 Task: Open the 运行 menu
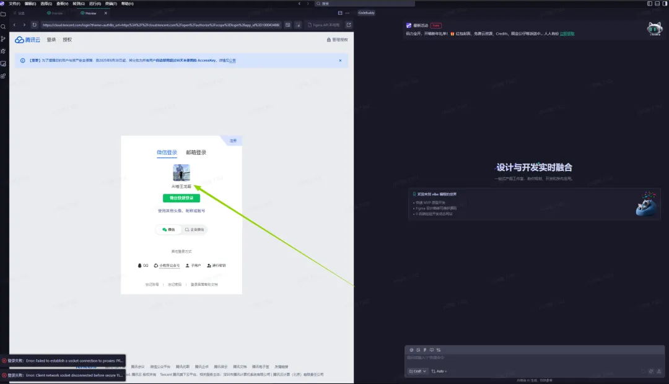point(95,4)
